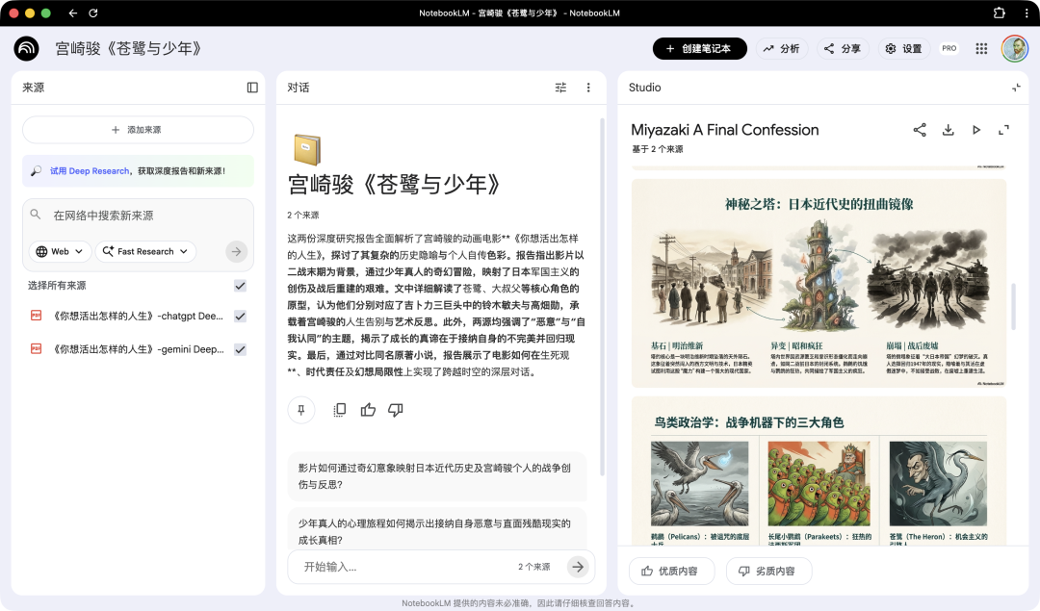Open the 神秘之塔 infographic slide
This screenshot has height=611, width=1040.
click(x=819, y=283)
